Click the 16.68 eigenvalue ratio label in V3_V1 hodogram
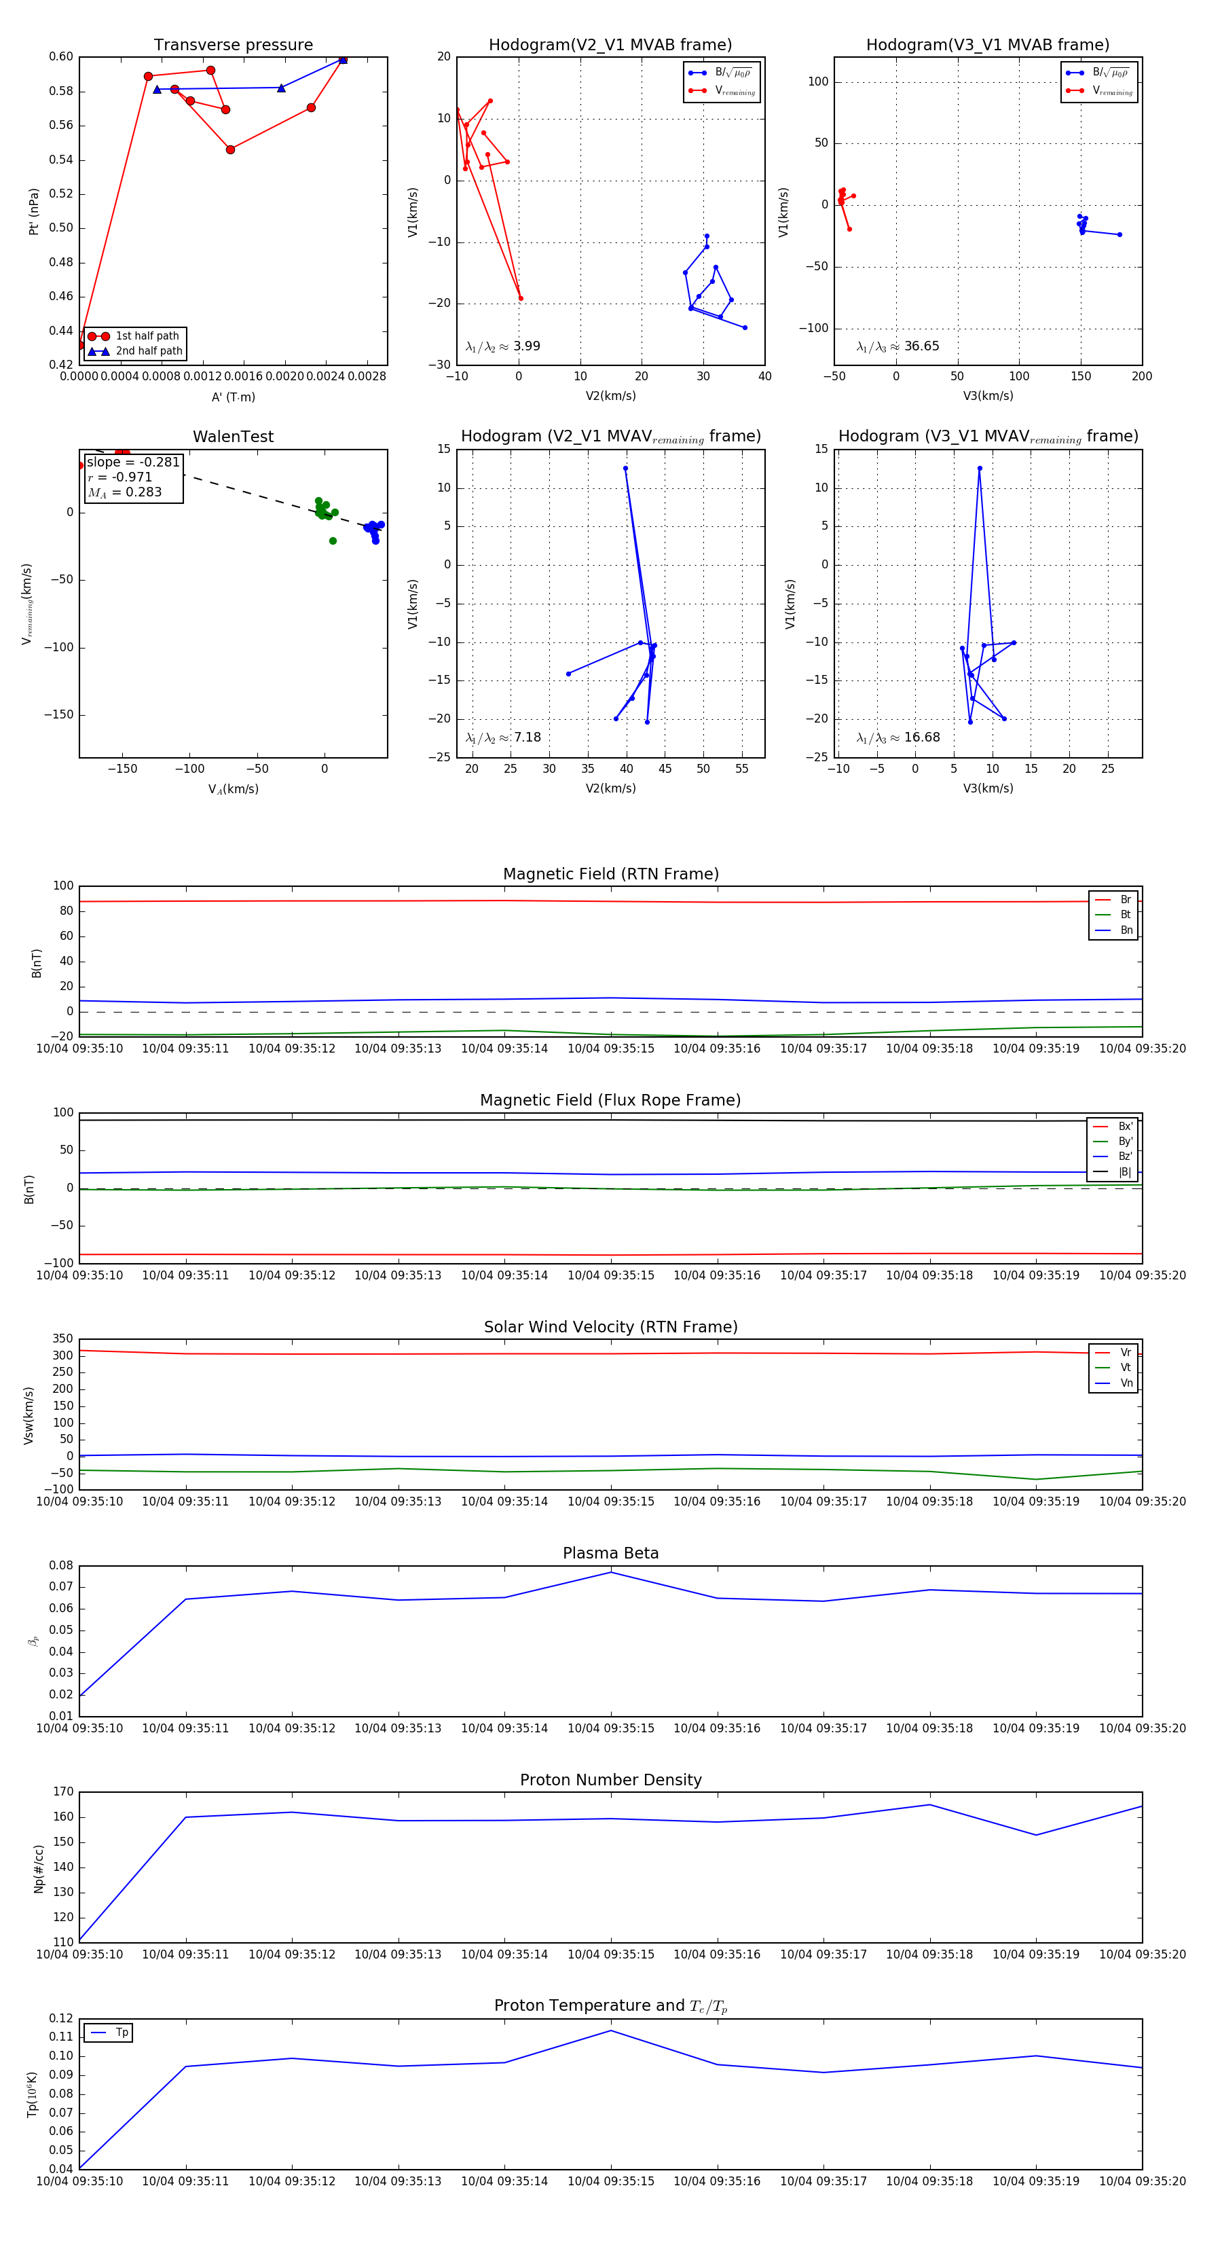The height and width of the screenshot is (2241, 1222). (921, 737)
